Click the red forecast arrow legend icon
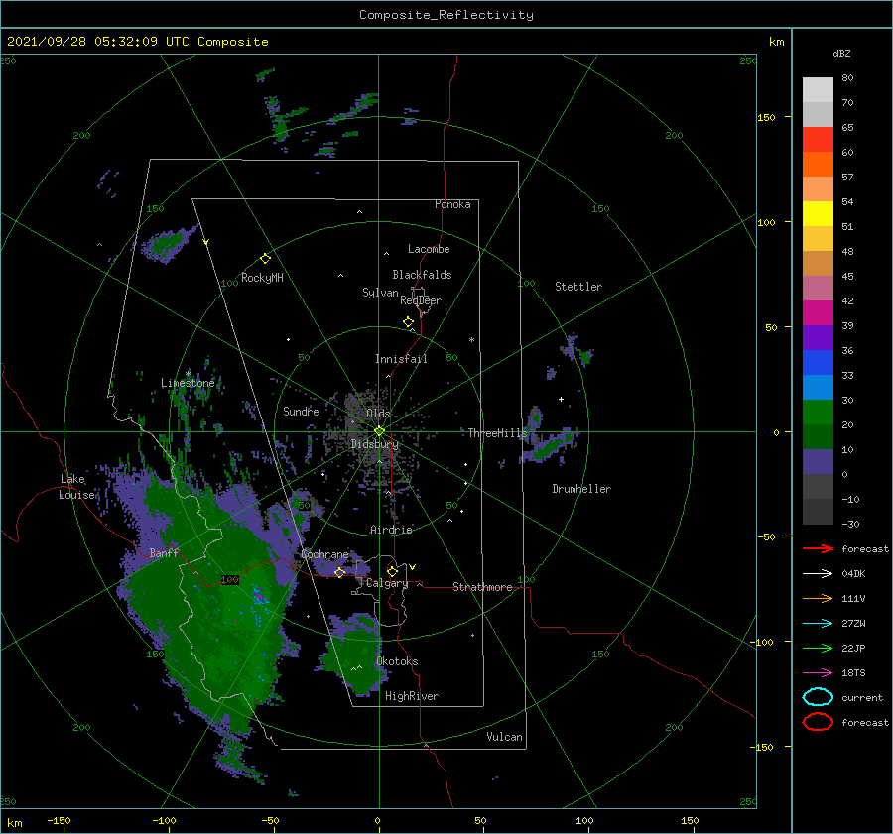893x834 pixels. [818, 548]
